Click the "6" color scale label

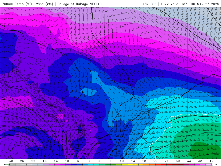pyautogui.click(x=110, y=161)
